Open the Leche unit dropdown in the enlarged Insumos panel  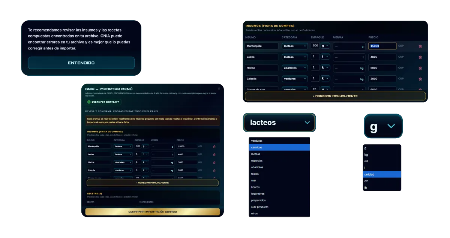325,57
